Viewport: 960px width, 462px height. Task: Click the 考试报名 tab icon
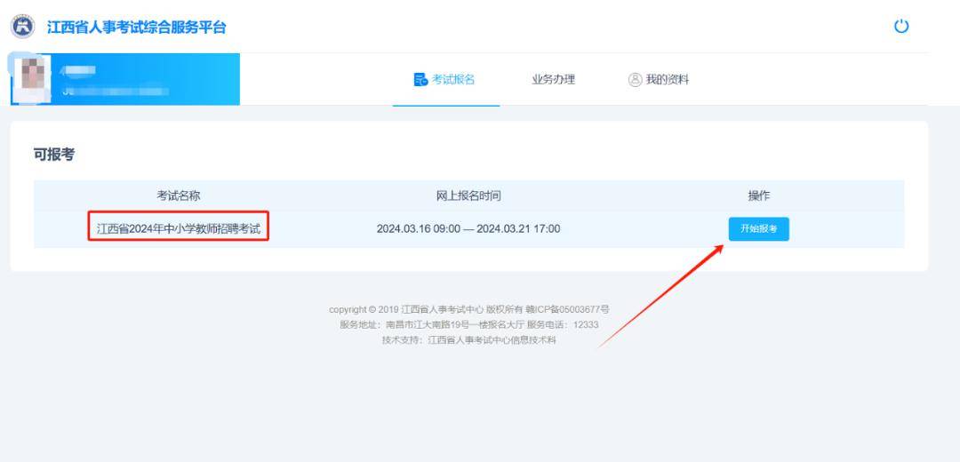coord(420,80)
